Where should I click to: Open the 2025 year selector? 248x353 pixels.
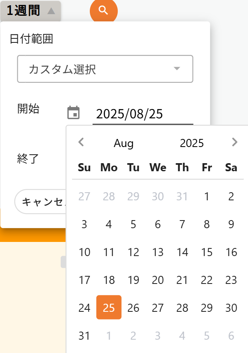[x=192, y=143]
